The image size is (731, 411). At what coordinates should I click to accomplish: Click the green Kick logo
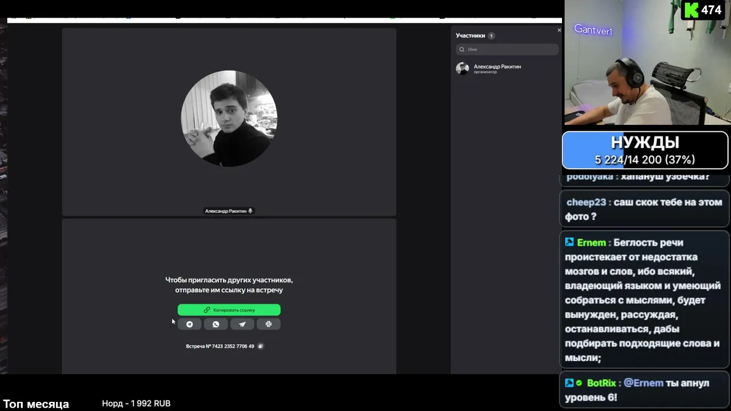pyautogui.click(x=691, y=10)
